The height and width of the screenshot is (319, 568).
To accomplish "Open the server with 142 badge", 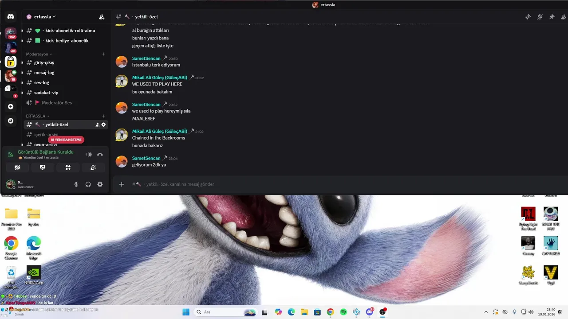I will (x=11, y=33).
